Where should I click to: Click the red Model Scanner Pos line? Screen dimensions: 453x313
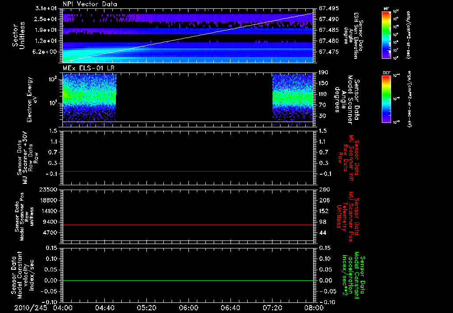click(x=188, y=225)
